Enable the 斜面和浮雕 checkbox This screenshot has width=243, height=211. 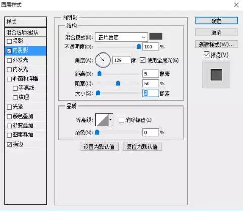click(x=9, y=79)
